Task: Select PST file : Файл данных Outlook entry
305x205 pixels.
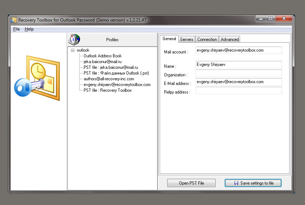Action: (116, 73)
